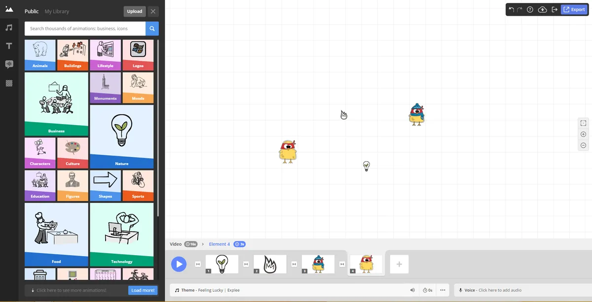Click the transition icon before slide 1

198,264
